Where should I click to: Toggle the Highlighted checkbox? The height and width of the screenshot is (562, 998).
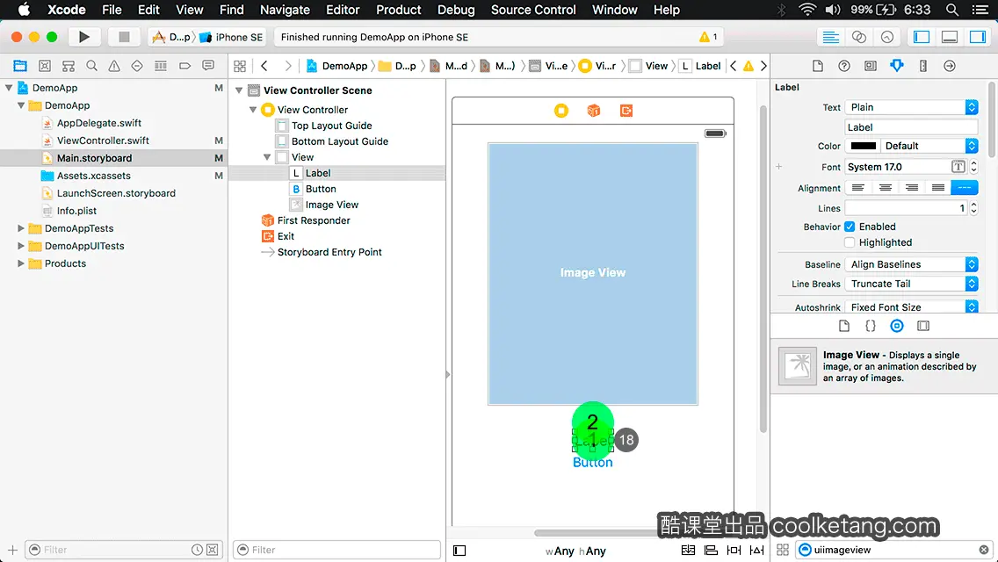pyautogui.click(x=850, y=242)
